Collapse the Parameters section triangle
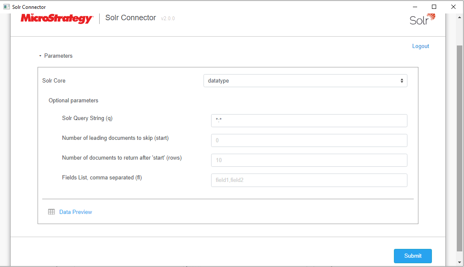 (x=40, y=56)
